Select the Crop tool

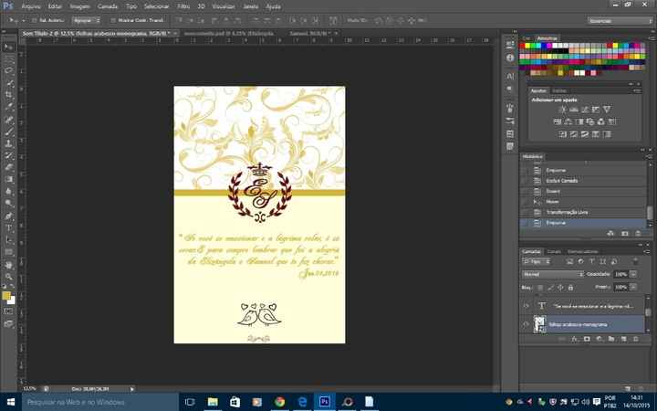[8, 95]
